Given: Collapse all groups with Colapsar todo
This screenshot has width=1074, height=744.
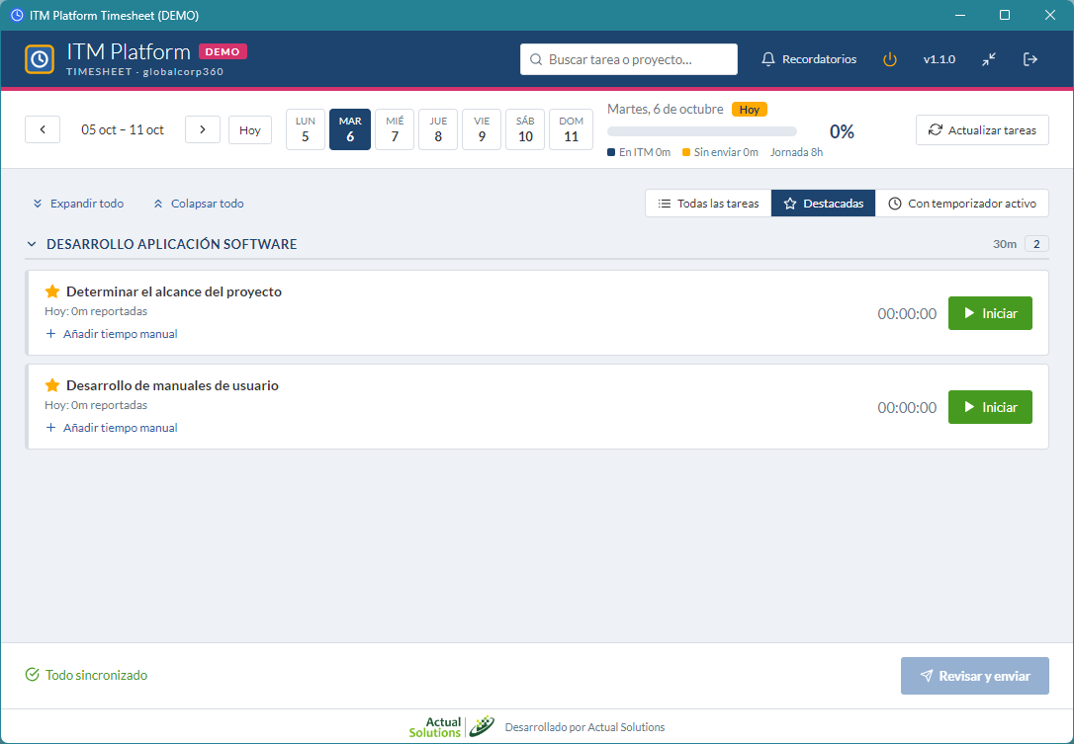Looking at the screenshot, I should coord(199,204).
